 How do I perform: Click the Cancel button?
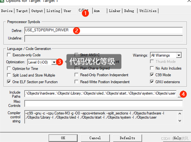[x=95, y=138]
